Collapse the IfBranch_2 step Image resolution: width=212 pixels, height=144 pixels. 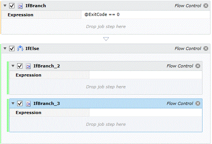13,66
